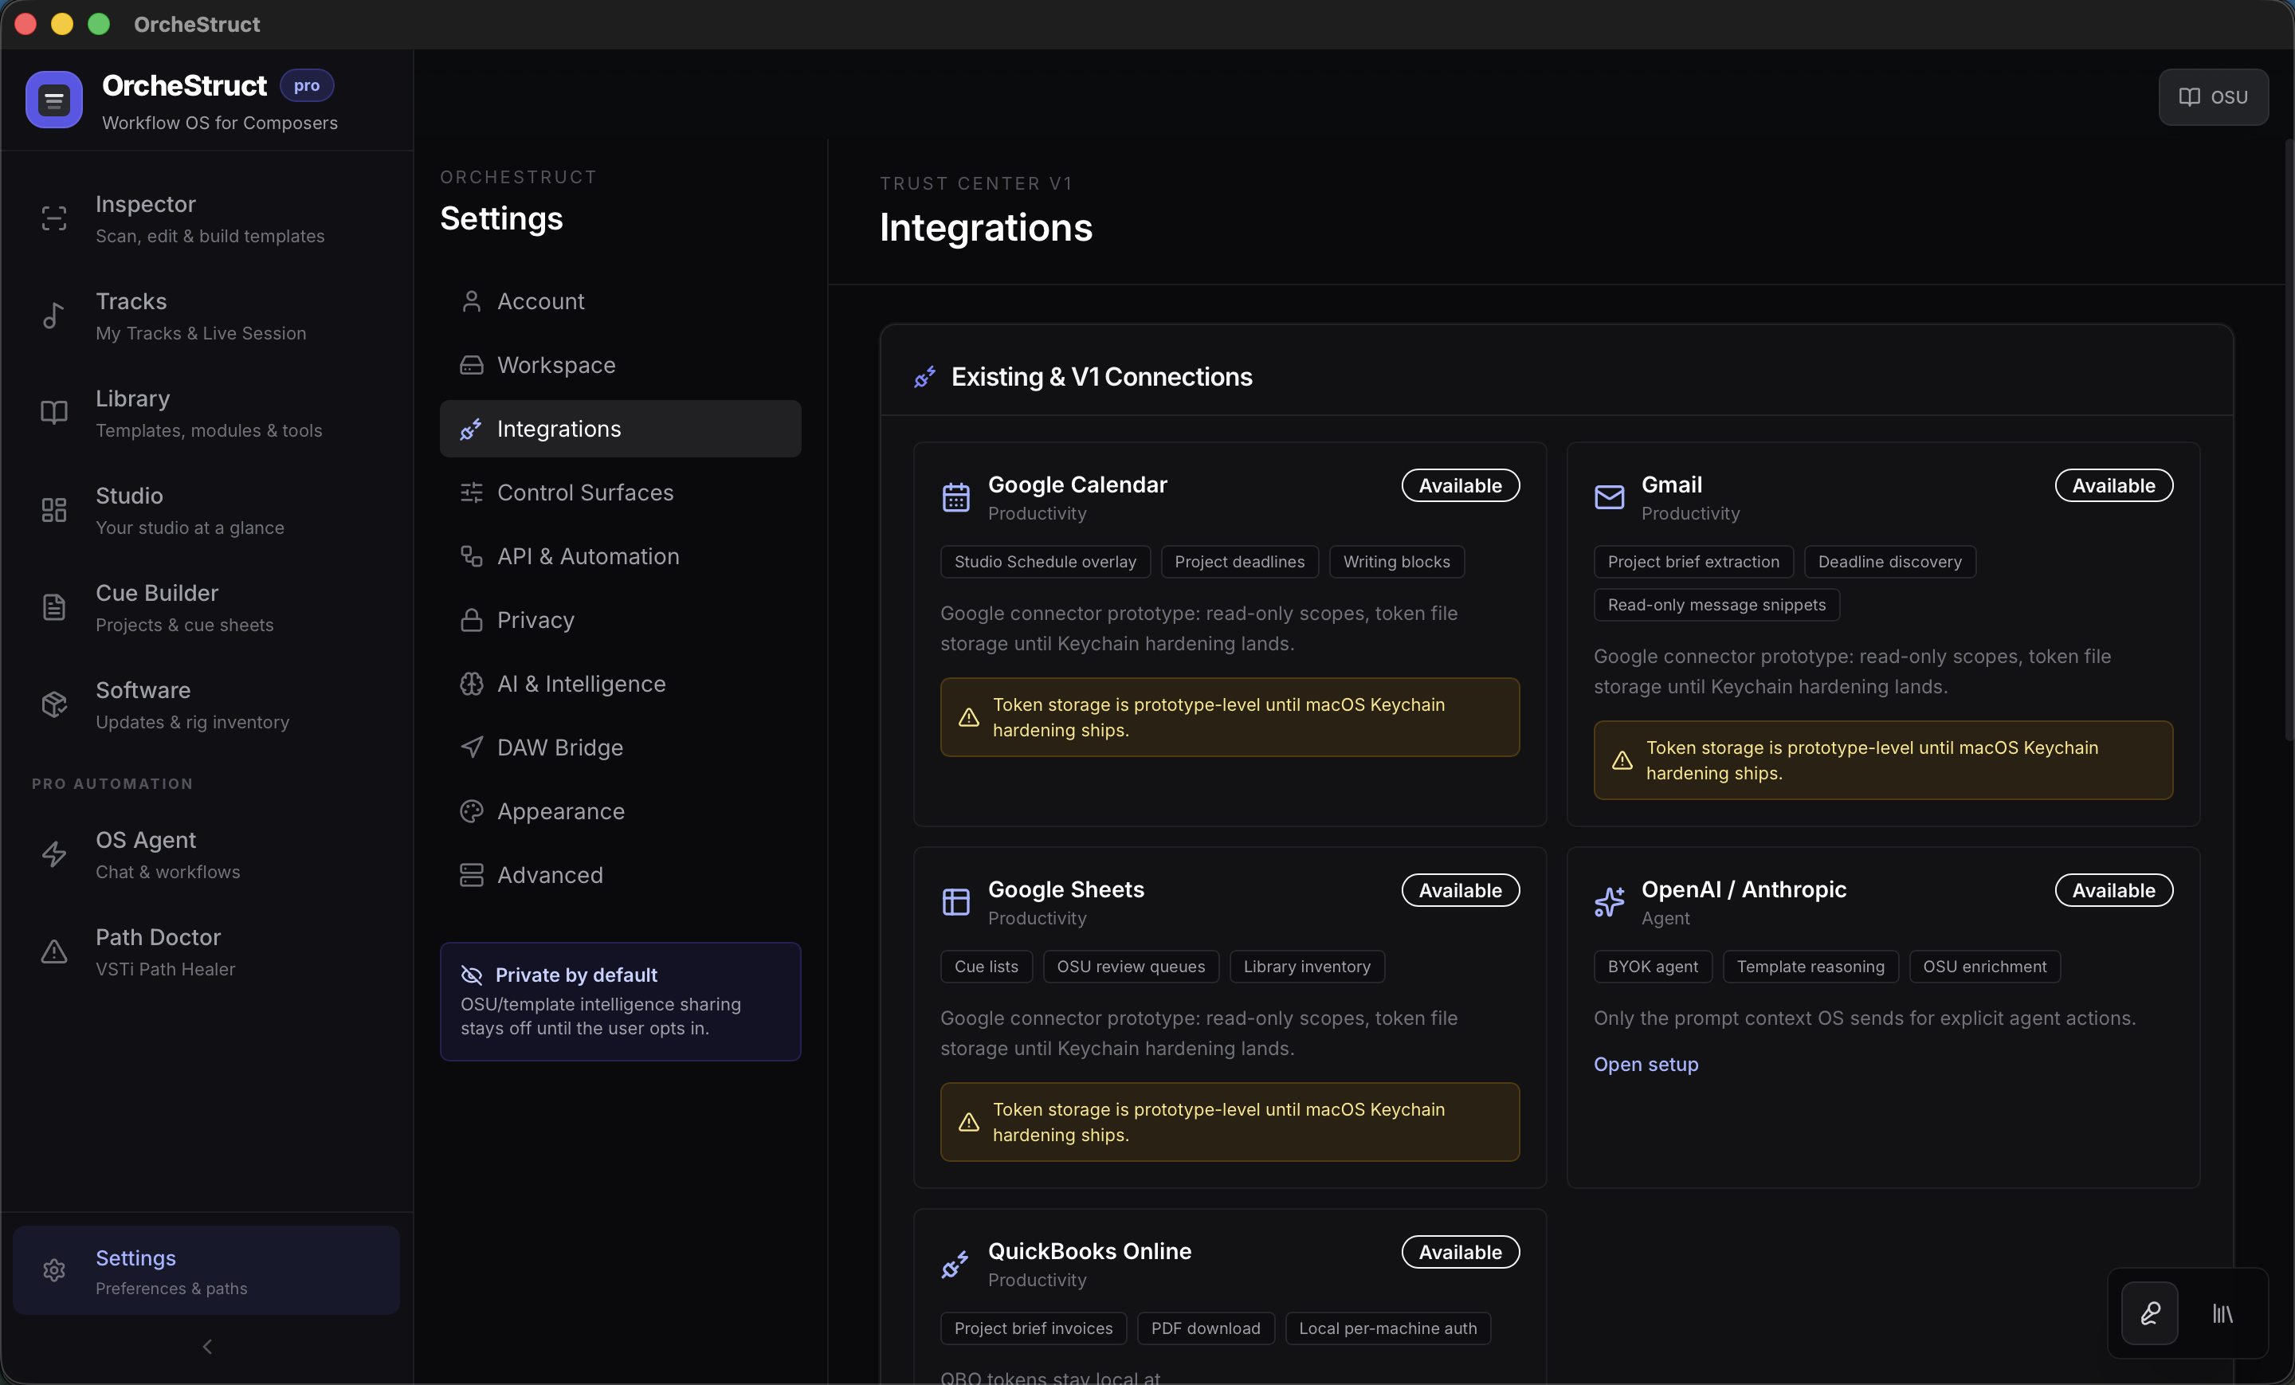The width and height of the screenshot is (2295, 1385).
Task: Click the Private by default info card
Action: [x=620, y=1001]
